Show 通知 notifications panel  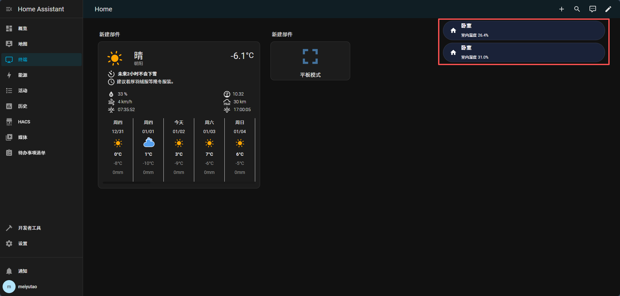coord(23,271)
